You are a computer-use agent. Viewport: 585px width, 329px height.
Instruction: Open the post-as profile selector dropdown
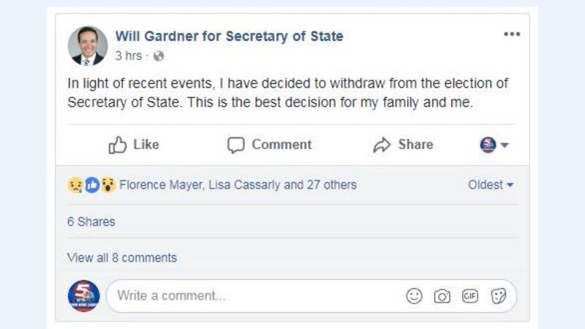tap(494, 145)
